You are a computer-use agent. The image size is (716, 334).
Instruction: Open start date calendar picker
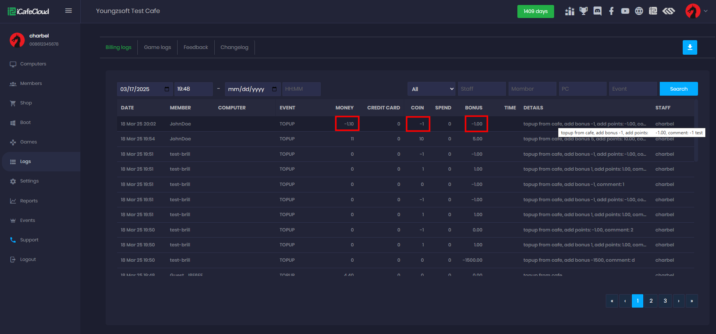point(167,89)
